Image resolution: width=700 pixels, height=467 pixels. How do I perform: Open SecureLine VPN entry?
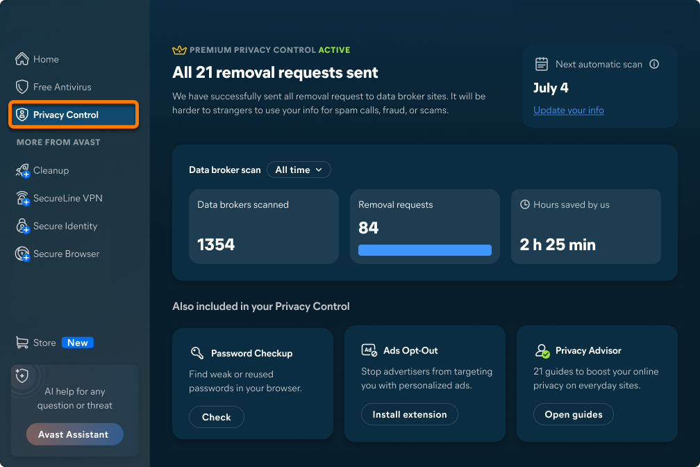click(x=74, y=198)
